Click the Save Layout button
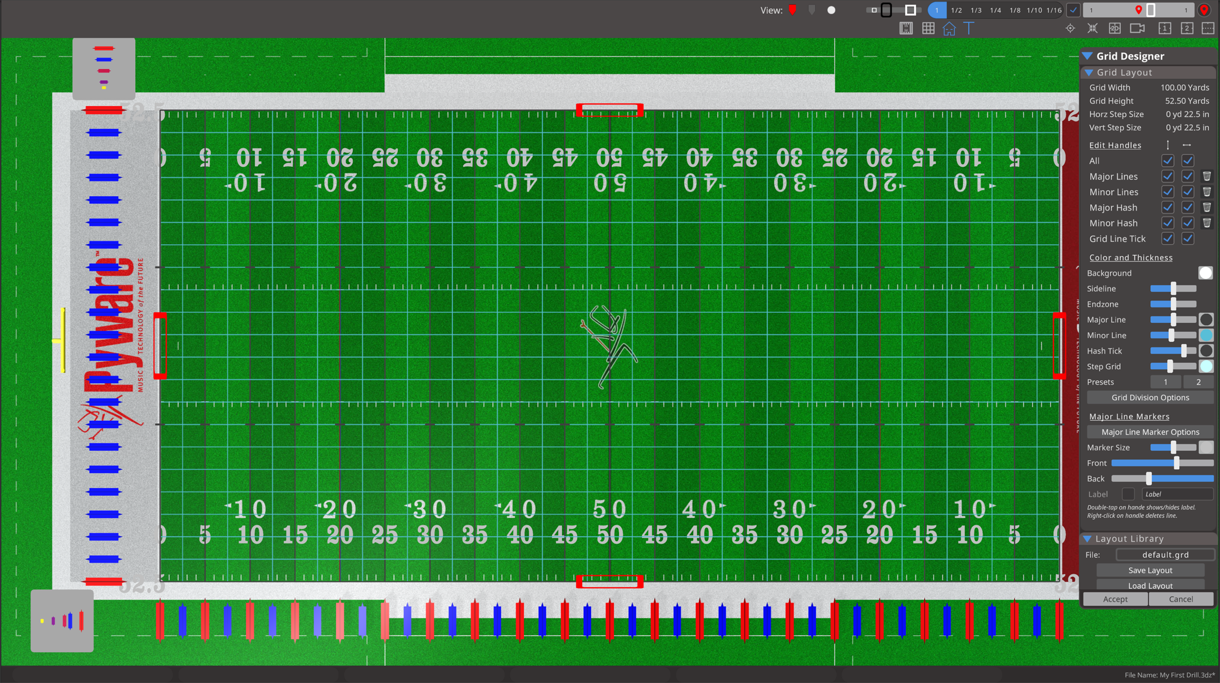 [1150, 570]
